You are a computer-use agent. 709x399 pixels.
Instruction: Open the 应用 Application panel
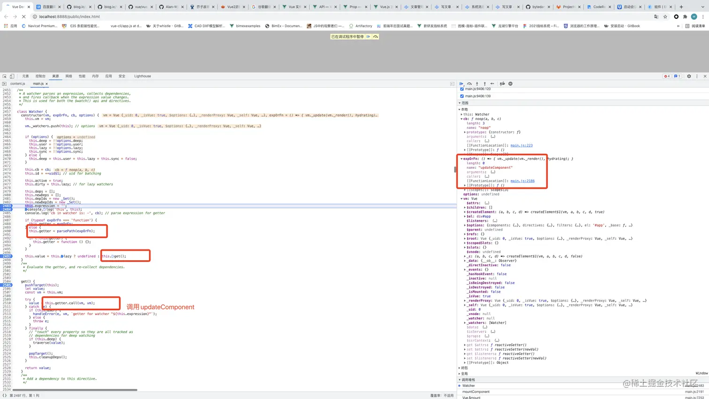[108, 76]
